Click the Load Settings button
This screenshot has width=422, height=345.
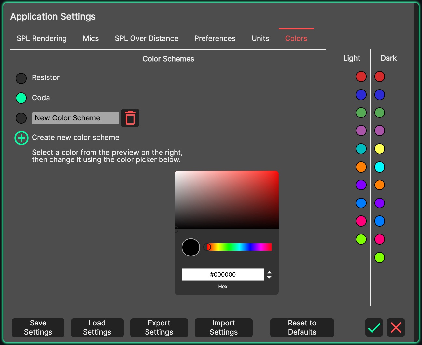pos(97,327)
